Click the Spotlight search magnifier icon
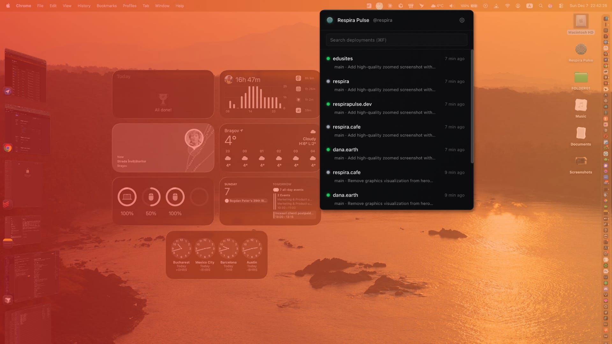This screenshot has width=612, height=344. point(541,6)
